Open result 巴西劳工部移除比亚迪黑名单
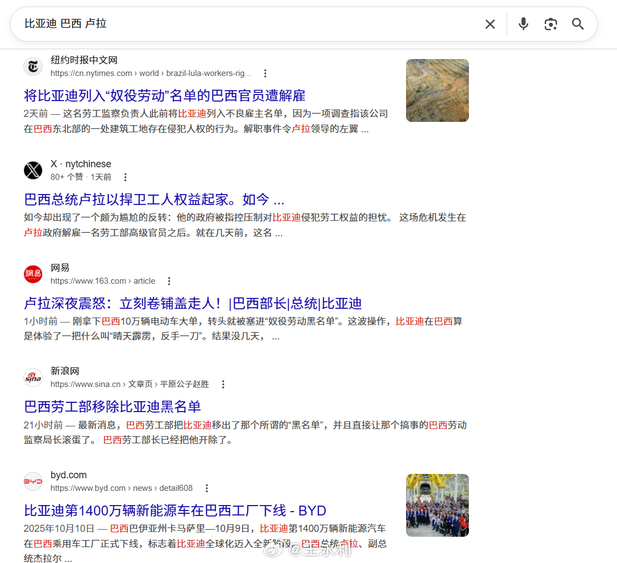 113,407
